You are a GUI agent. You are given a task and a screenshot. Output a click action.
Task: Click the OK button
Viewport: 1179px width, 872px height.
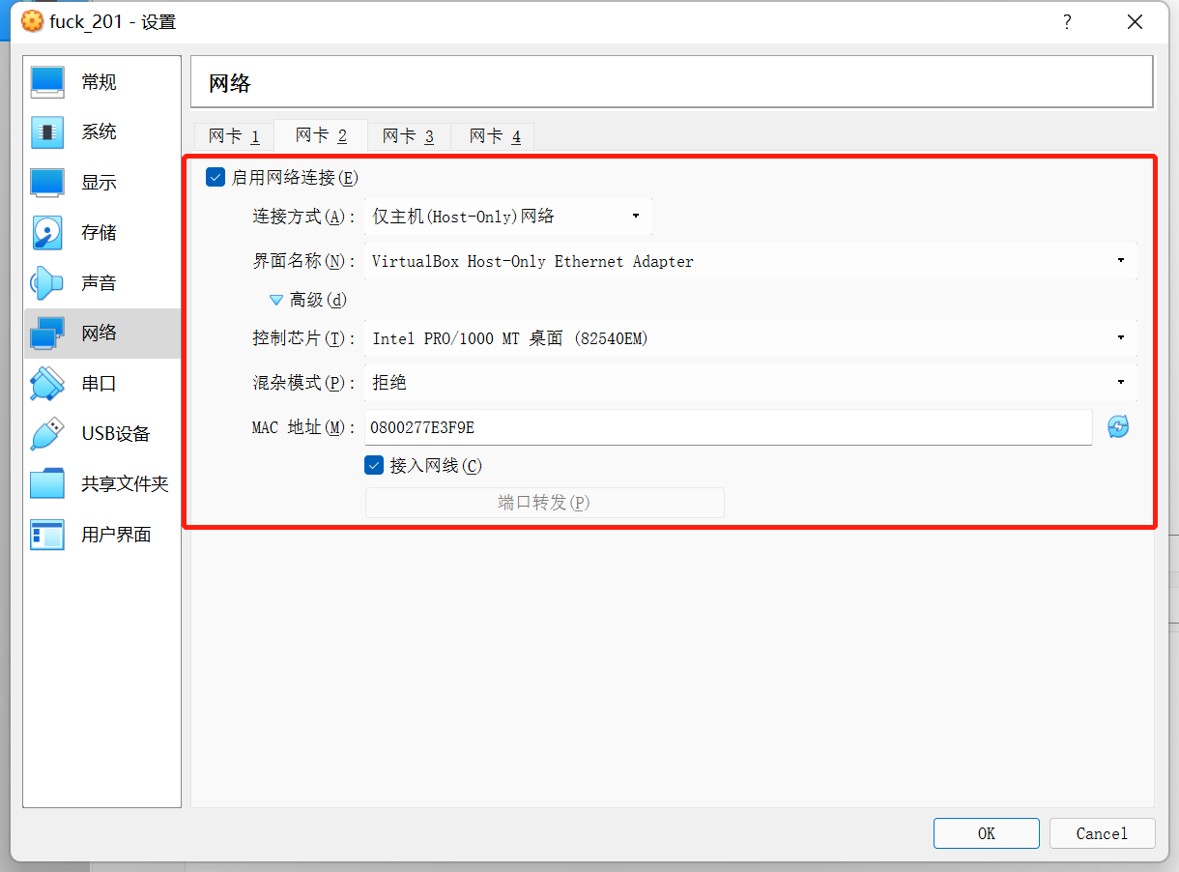[986, 833]
